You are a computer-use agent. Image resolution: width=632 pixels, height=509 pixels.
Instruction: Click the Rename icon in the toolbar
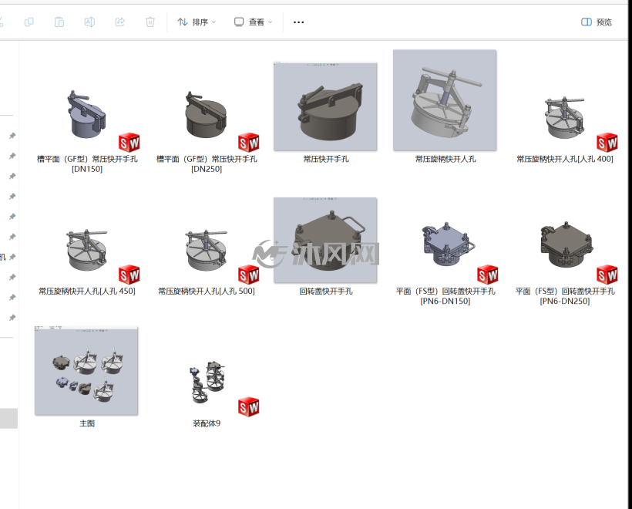pos(89,22)
